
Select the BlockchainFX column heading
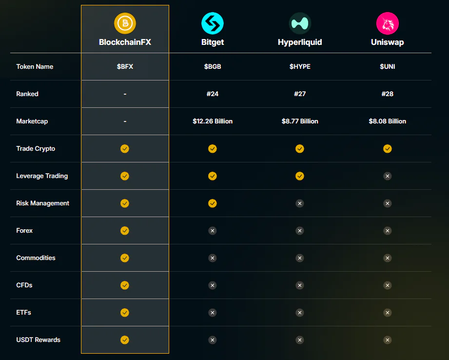click(x=125, y=42)
